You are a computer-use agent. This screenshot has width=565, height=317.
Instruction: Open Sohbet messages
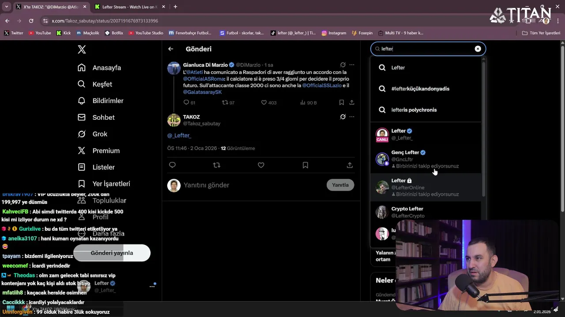point(96,118)
